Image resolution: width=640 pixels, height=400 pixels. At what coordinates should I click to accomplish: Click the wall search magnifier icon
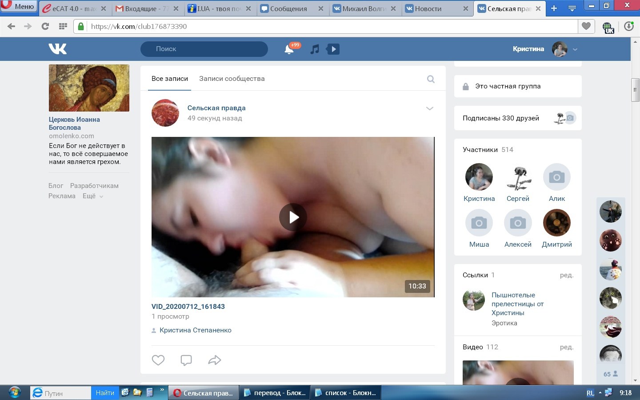pos(431,79)
